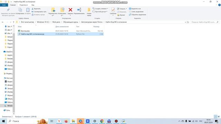Open Google Chrome from the taskbar
This screenshot has width=221, height=124.
(x=102, y=121)
